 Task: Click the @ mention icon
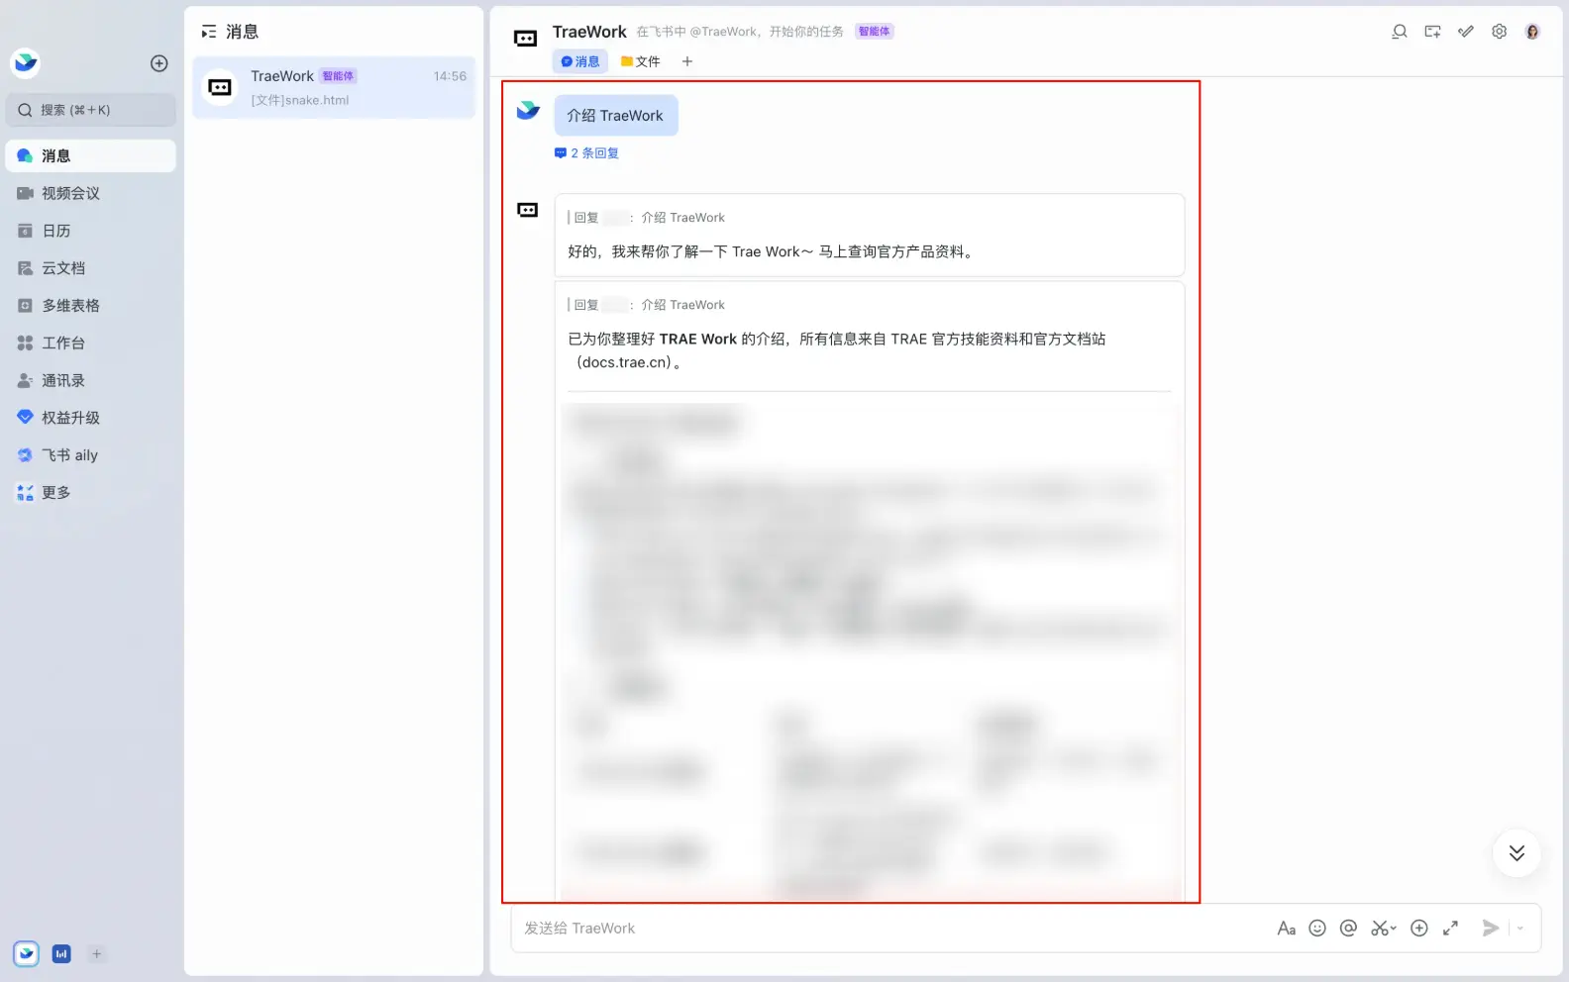(x=1348, y=929)
